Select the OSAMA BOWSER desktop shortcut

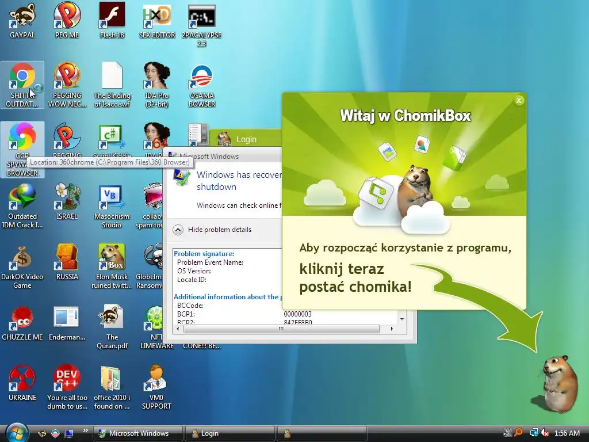(202, 85)
